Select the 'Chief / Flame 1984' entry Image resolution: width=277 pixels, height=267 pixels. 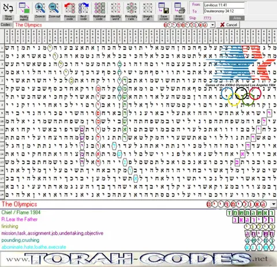point(21,212)
